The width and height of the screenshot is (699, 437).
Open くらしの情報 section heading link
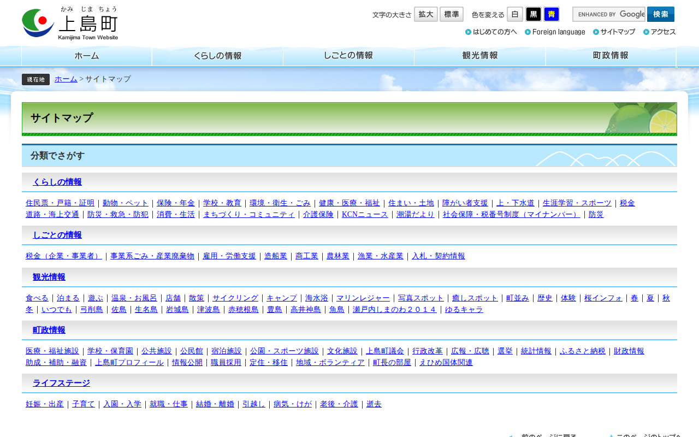[57, 182]
